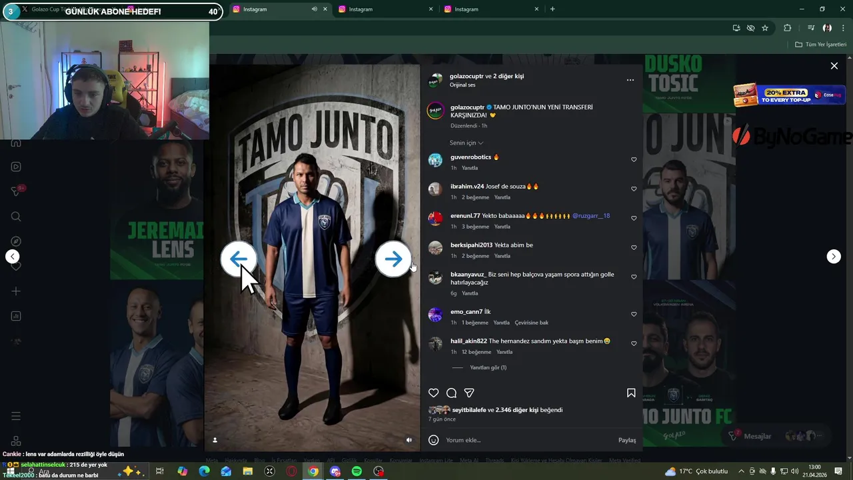The image size is (853, 480).
Task: Open 'Original ses' audio link
Action: point(462,85)
